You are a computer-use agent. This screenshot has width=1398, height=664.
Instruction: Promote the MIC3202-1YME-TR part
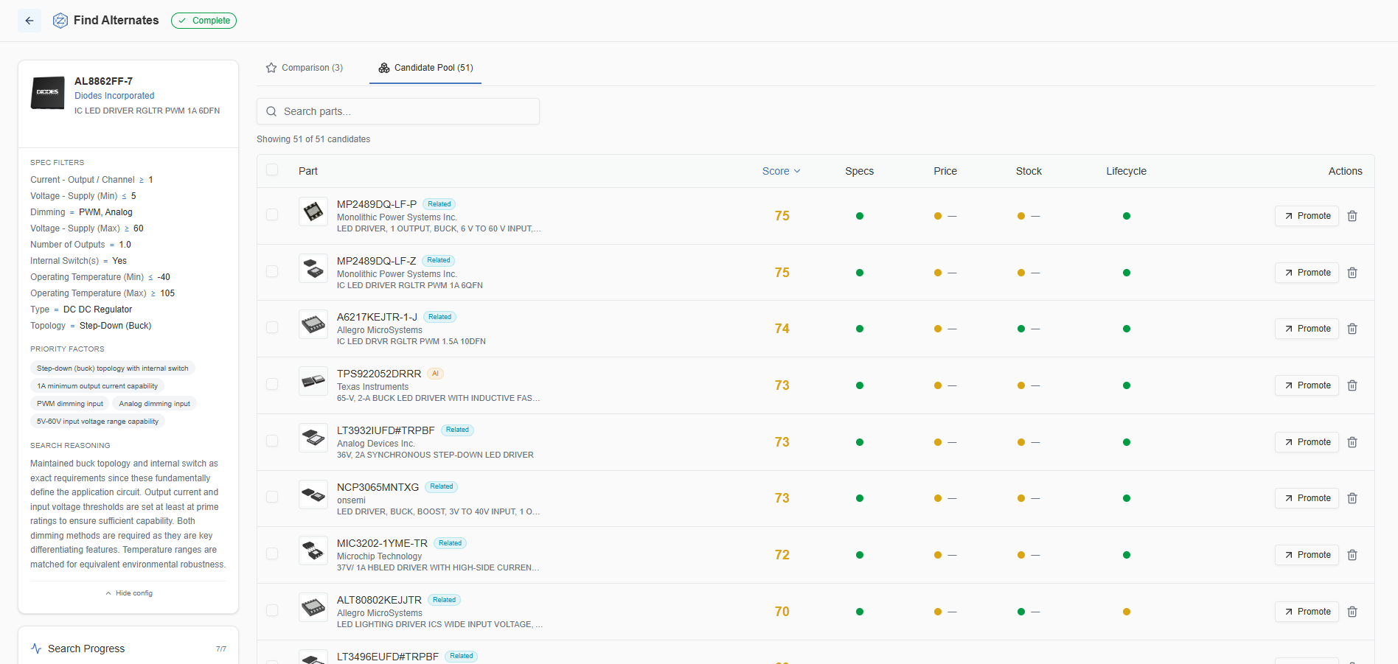click(x=1307, y=555)
